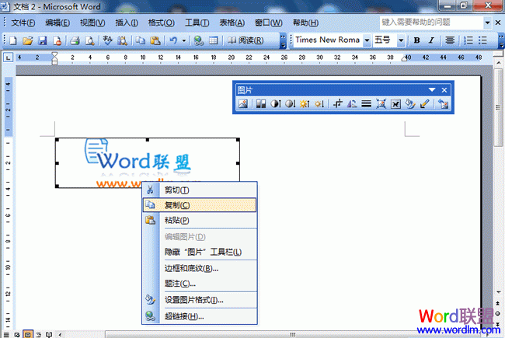Open the 格式(O) menu
Image resolution: width=505 pixels, height=338 pixels.
(162, 23)
